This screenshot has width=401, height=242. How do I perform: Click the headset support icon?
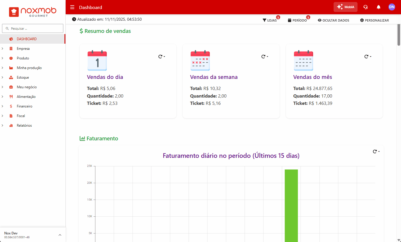[x=365, y=7]
